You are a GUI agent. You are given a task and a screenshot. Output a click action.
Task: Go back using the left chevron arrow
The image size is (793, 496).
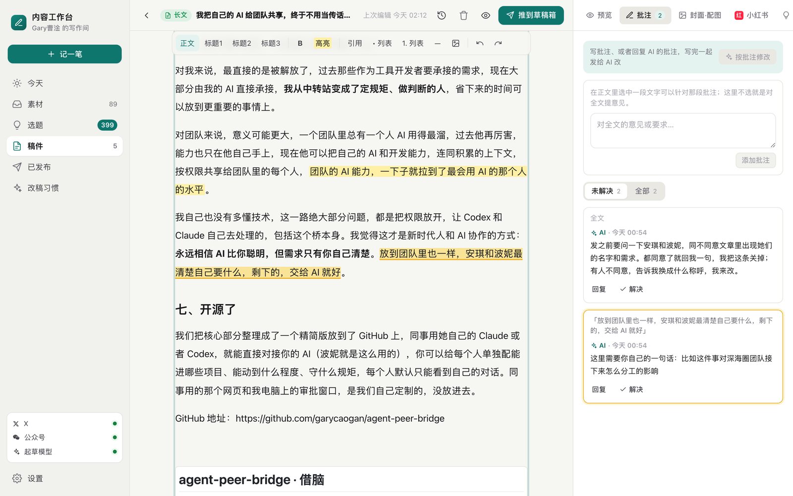pyautogui.click(x=147, y=15)
